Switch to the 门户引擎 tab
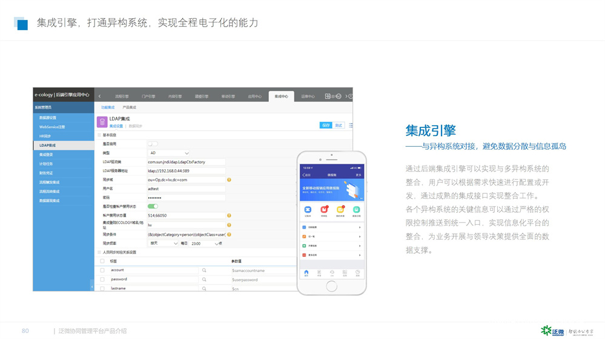Screen dimensions: 605x339 148,97
